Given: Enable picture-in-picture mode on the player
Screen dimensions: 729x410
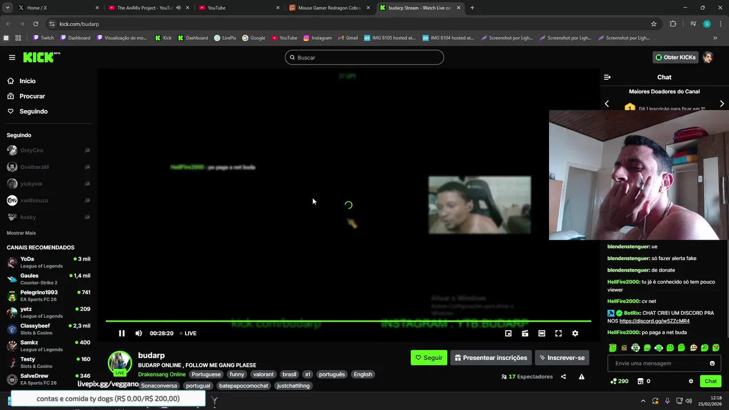Looking at the screenshot, I should (508, 333).
